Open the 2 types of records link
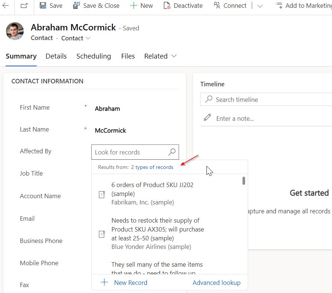 coord(152,167)
